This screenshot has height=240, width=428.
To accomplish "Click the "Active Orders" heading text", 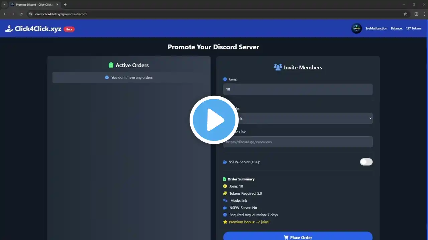I will [x=132, y=65].
